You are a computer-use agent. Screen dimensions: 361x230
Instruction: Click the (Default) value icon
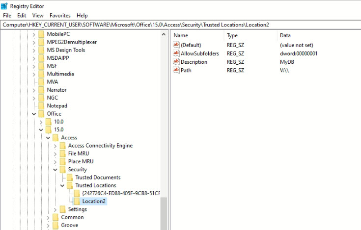pyautogui.click(x=176, y=45)
